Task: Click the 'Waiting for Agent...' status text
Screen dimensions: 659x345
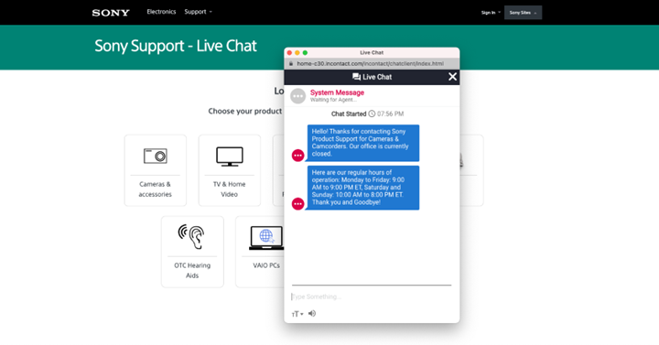Action: point(333,100)
